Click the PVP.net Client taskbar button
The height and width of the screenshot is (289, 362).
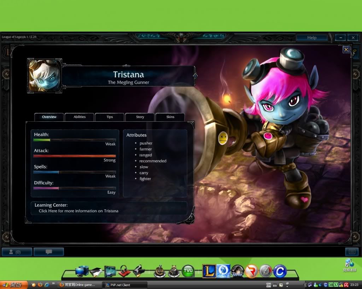pos(124,285)
